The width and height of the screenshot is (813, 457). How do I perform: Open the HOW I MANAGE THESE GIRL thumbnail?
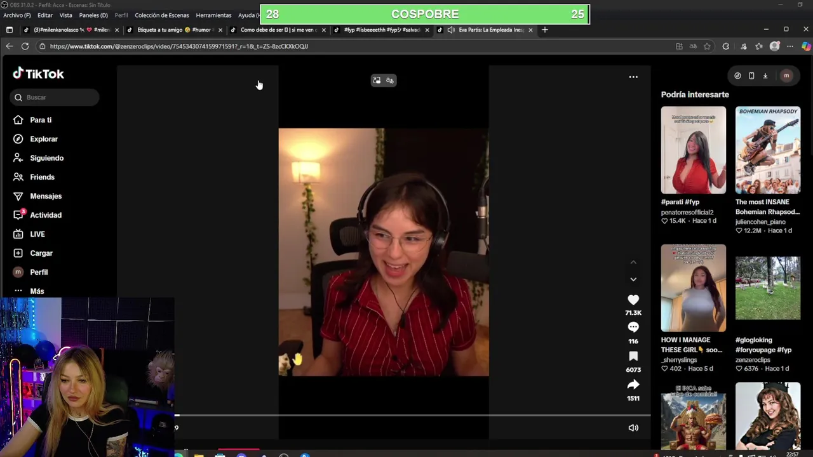tap(693, 288)
